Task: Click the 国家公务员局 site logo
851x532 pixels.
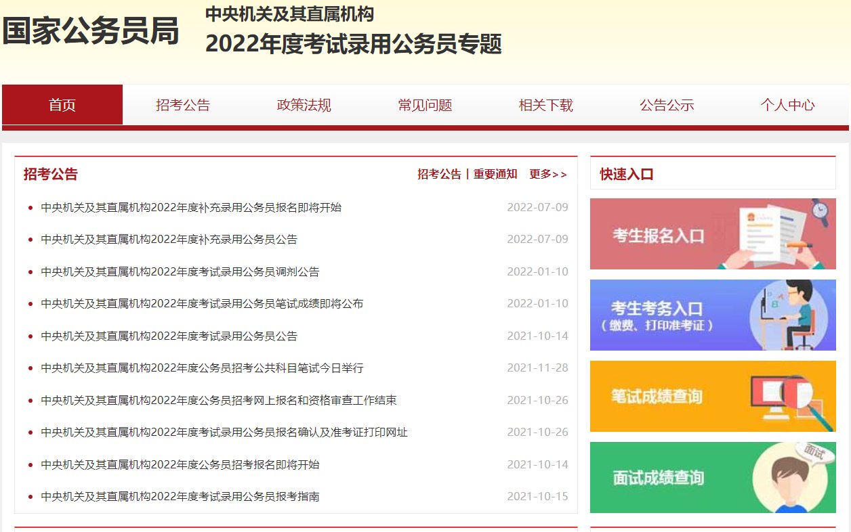Action: [91, 31]
